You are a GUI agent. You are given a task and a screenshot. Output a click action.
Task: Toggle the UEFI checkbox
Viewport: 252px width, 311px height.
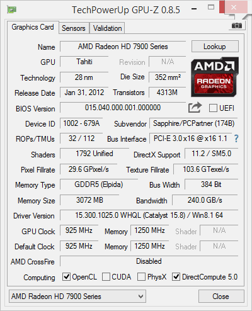point(213,108)
